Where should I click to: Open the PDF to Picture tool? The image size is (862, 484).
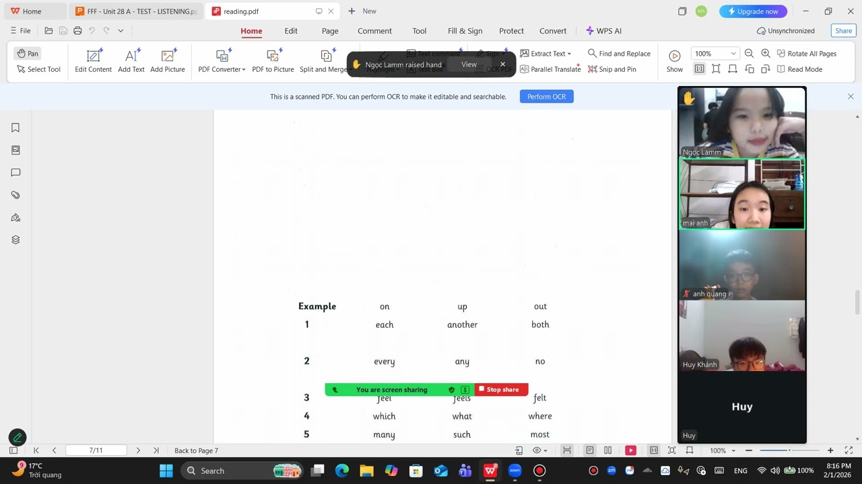(x=273, y=61)
